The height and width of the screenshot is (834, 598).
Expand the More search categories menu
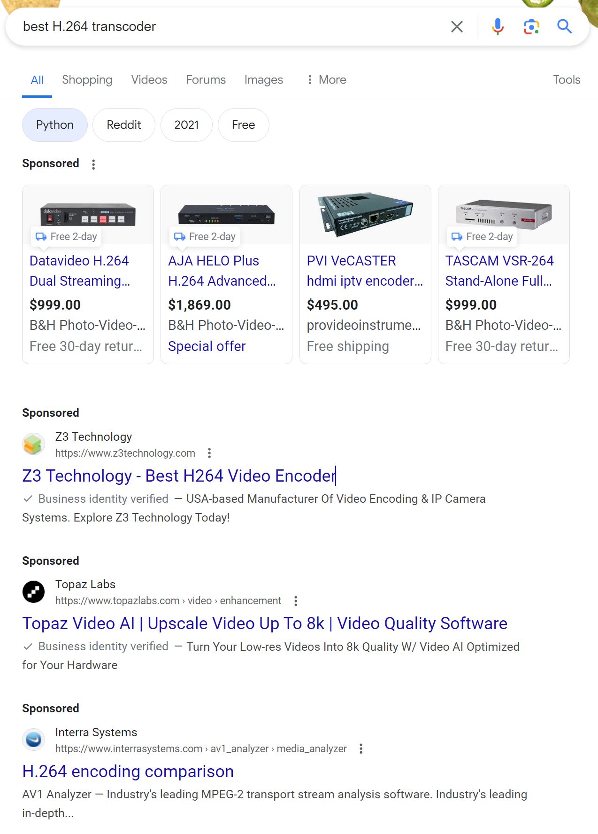(326, 80)
